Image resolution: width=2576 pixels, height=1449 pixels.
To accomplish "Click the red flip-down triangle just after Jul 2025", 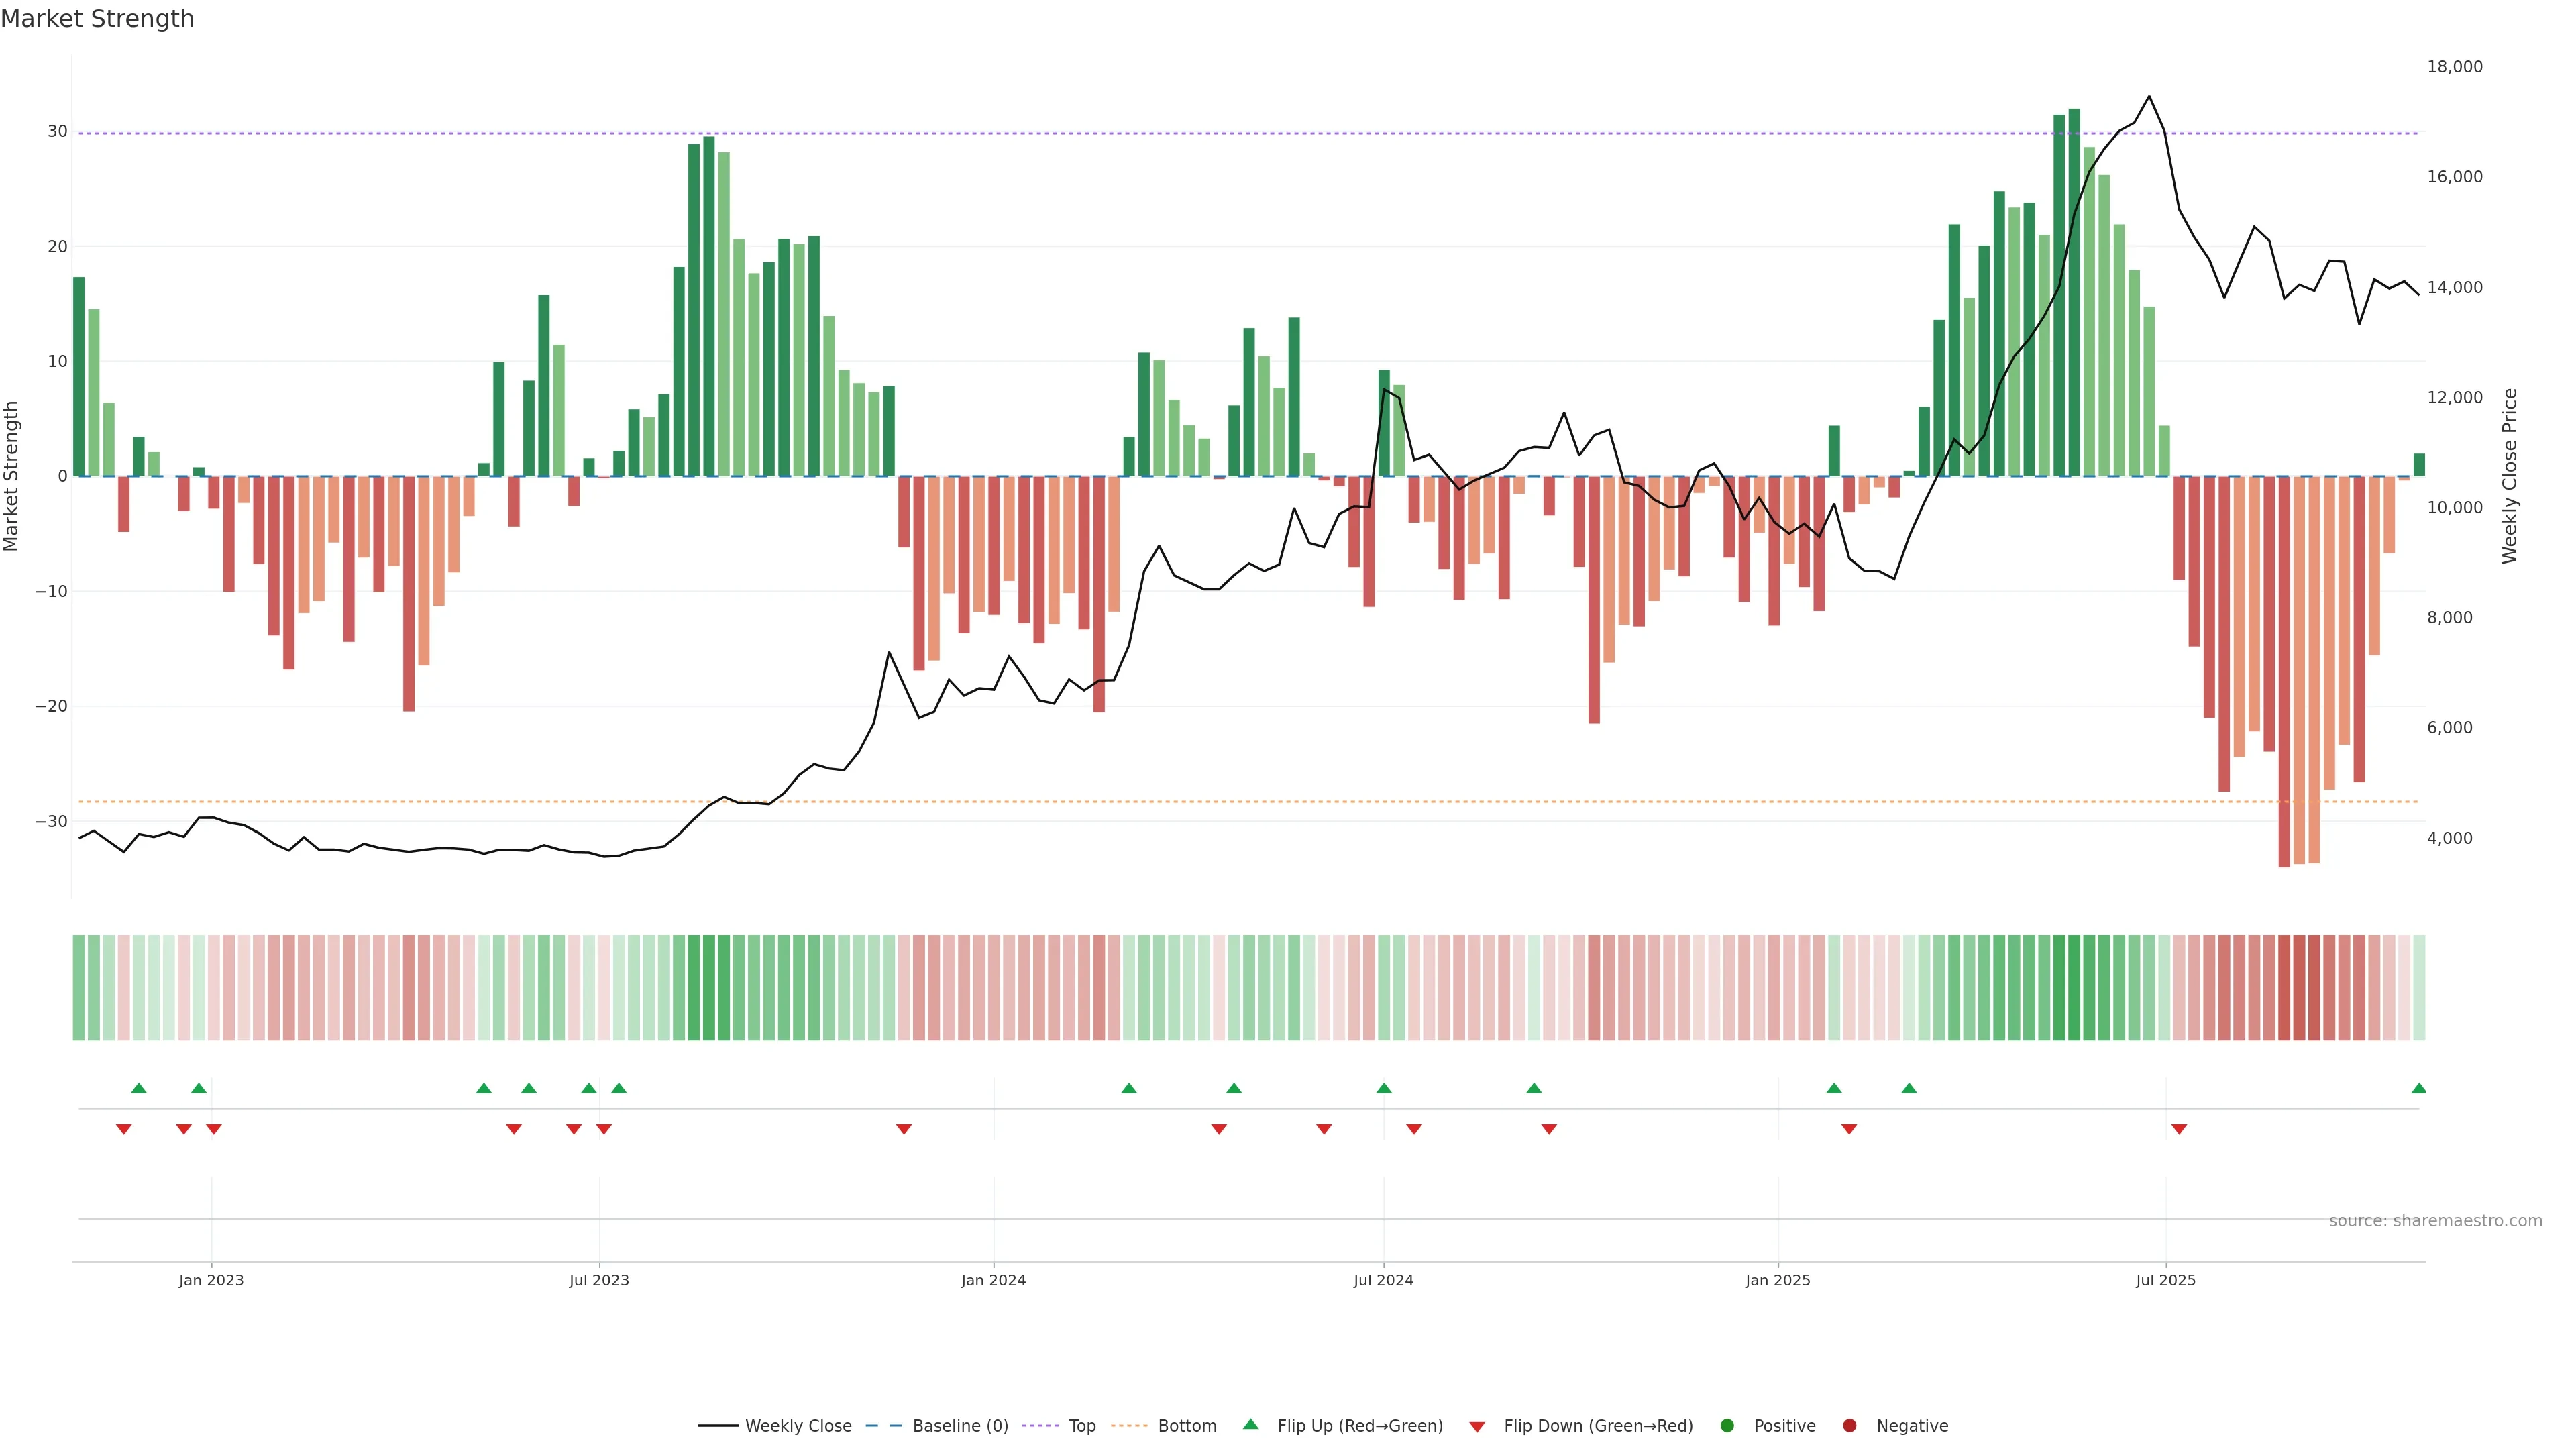I will pos(2179,1129).
